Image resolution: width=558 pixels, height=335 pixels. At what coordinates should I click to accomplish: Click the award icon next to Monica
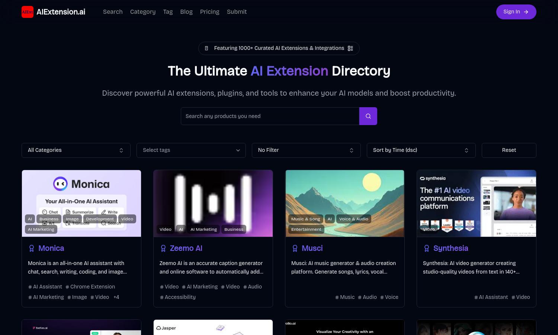tap(32, 248)
